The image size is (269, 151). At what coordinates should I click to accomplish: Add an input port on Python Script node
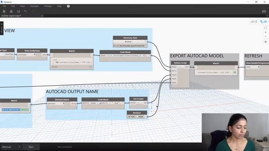point(179,67)
